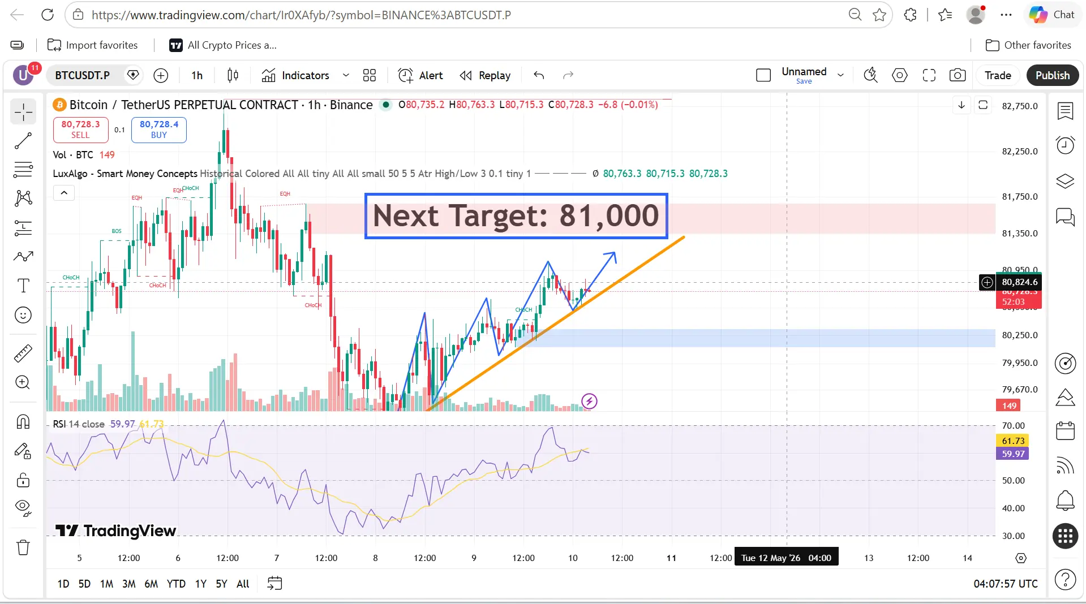Bookmark this page with star icon
The height and width of the screenshot is (604, 1086).
[879, 15]
